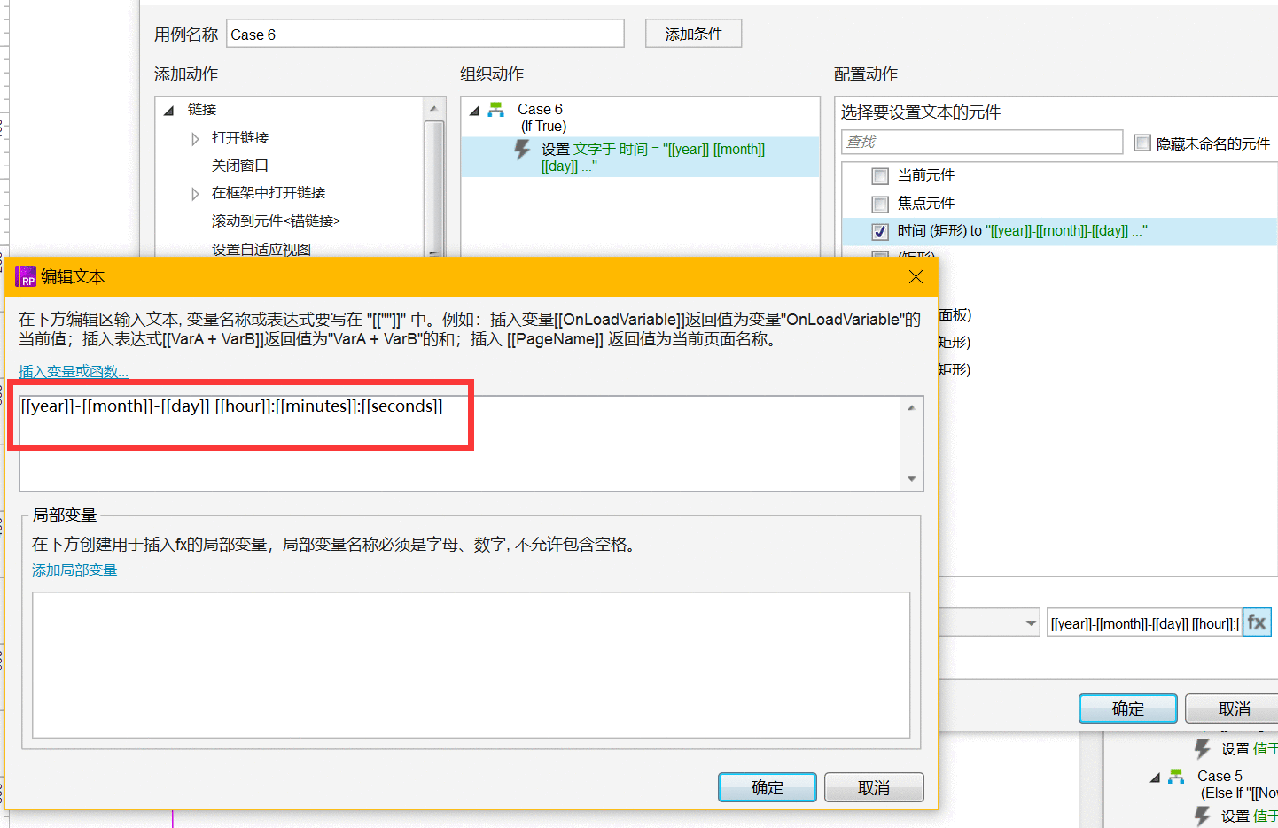This screenshot has height=828, width=1278.
Task: Close the 编辑文本 dialog
Action: pyautogui.click(x=916, y=277)
